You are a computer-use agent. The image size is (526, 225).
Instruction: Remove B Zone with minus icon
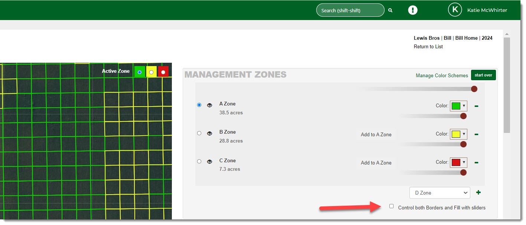[x=476, y=134]
